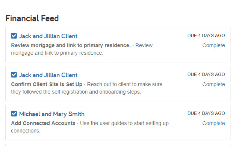Open Jack and Jillian Client from mortgage card
Image resolution: width=239 pixels, height=146 pixels.
point(48,36)
